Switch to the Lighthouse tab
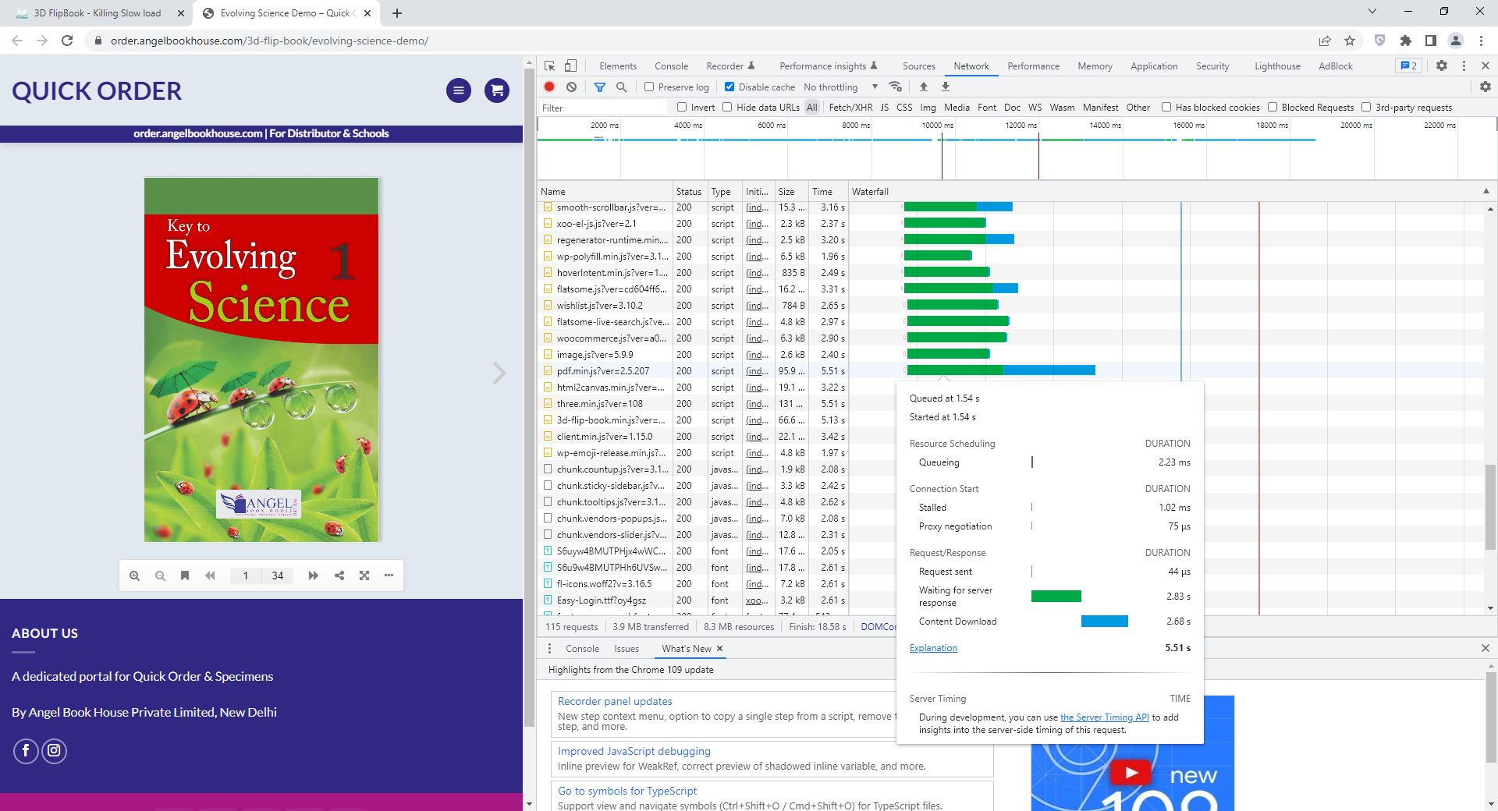 1277,66
